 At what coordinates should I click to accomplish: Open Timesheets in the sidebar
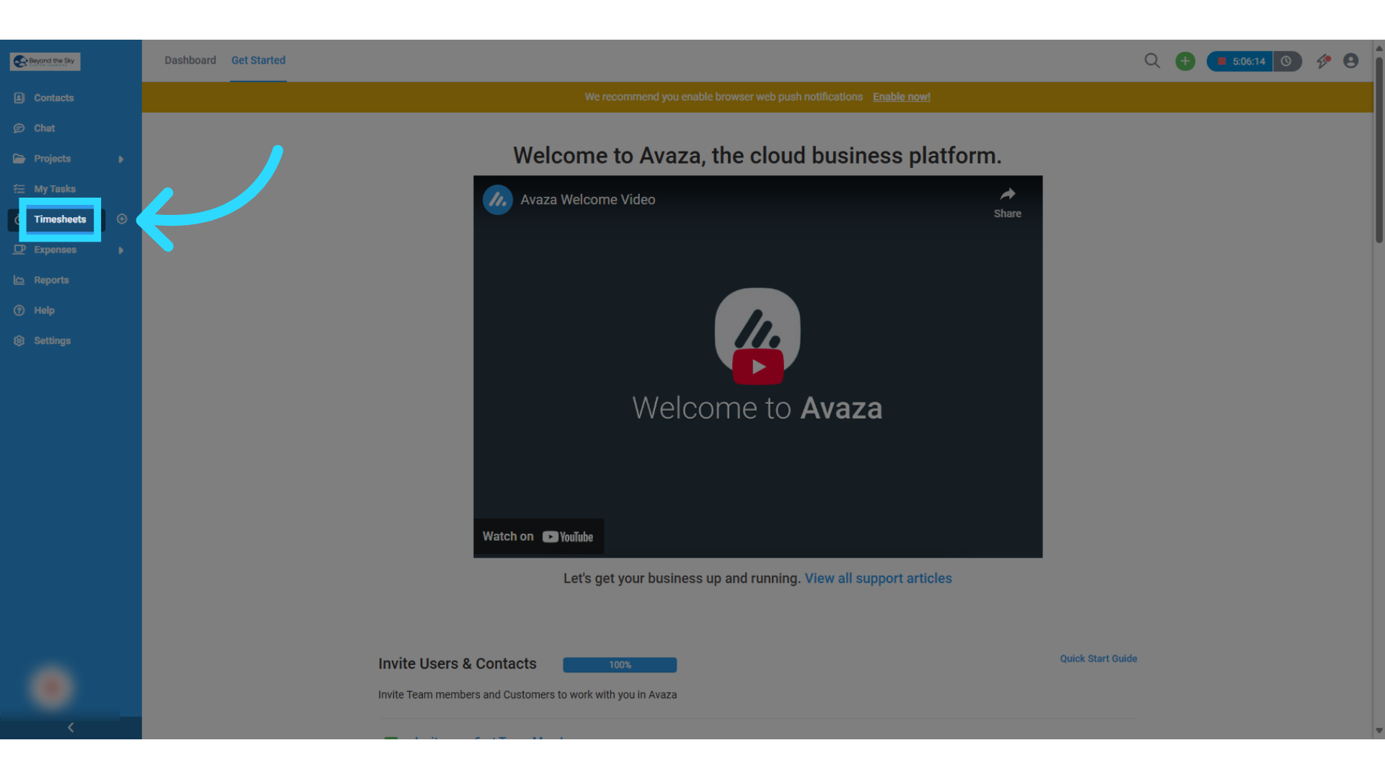(60, 219)
